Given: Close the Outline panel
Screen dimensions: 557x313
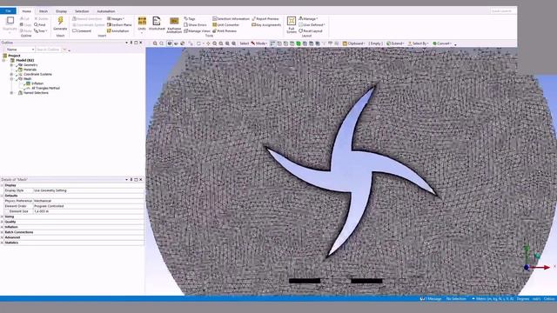Looking at the screenshot, I should [x=141, y=43].
